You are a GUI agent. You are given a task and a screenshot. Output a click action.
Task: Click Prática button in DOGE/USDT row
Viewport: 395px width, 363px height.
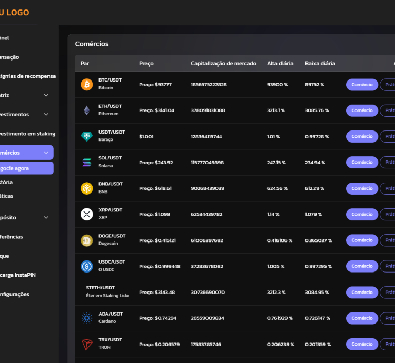pos(388,240)
